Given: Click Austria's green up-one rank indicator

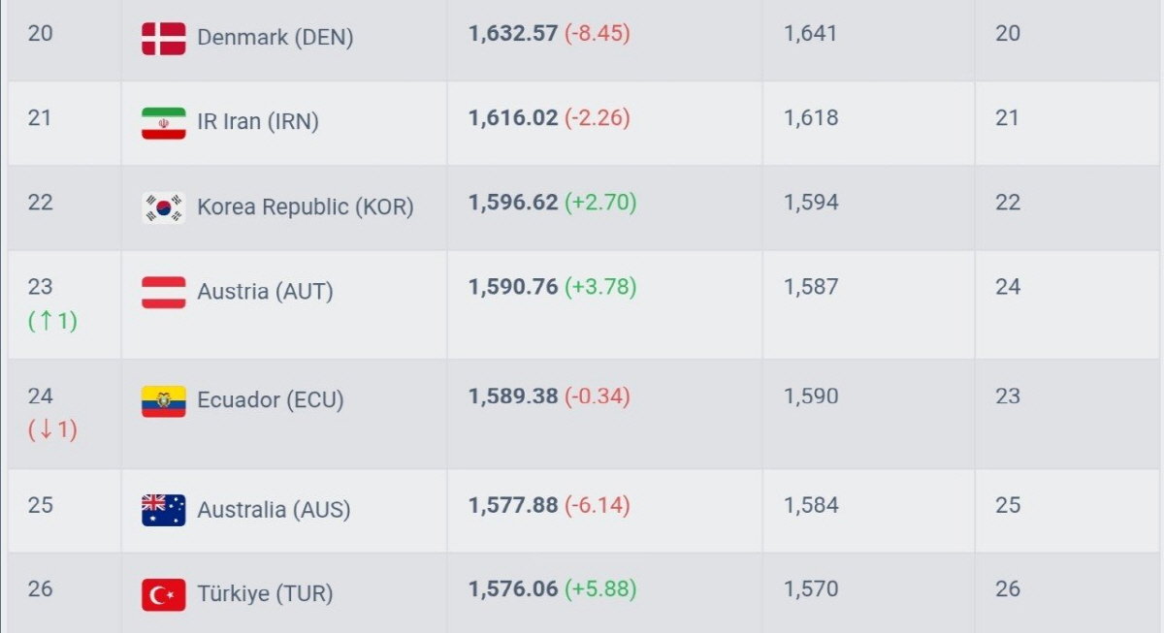Looking at the screenshot, I should coord(52,321).
